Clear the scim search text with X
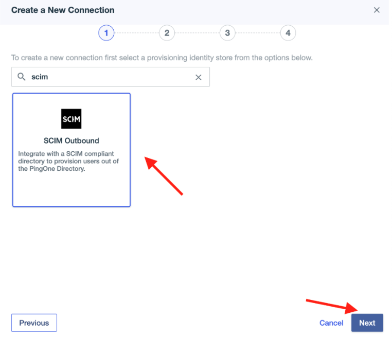Image resolution: width=392 pixels, height=337 pixels. click(x=198, y=77)
